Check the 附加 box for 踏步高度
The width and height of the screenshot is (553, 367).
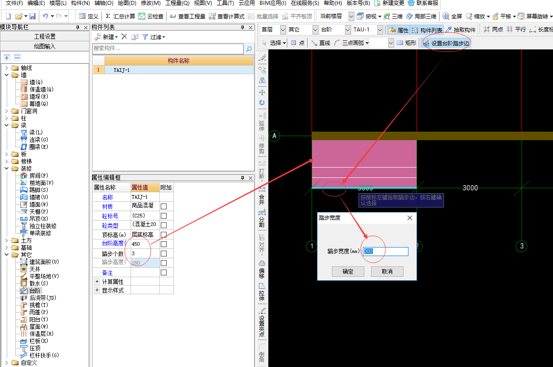[164, 263]
